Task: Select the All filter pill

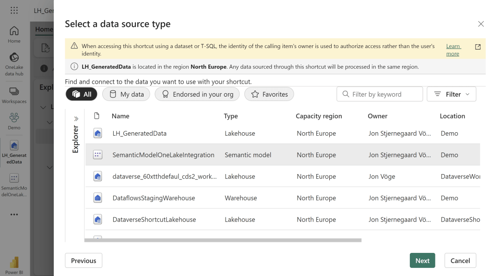Action: (x=82, y=94)
